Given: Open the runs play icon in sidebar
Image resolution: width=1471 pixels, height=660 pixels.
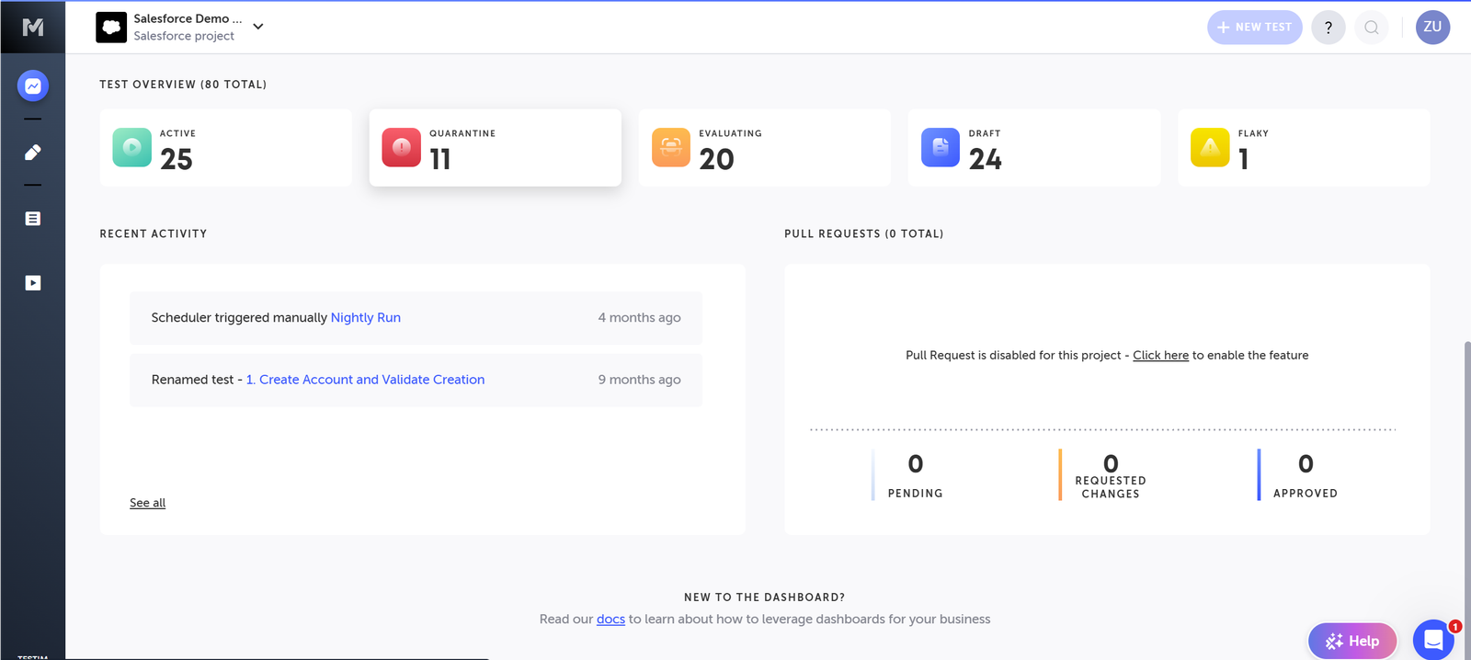Looking at the screenshot, I should tap(33, 283).
